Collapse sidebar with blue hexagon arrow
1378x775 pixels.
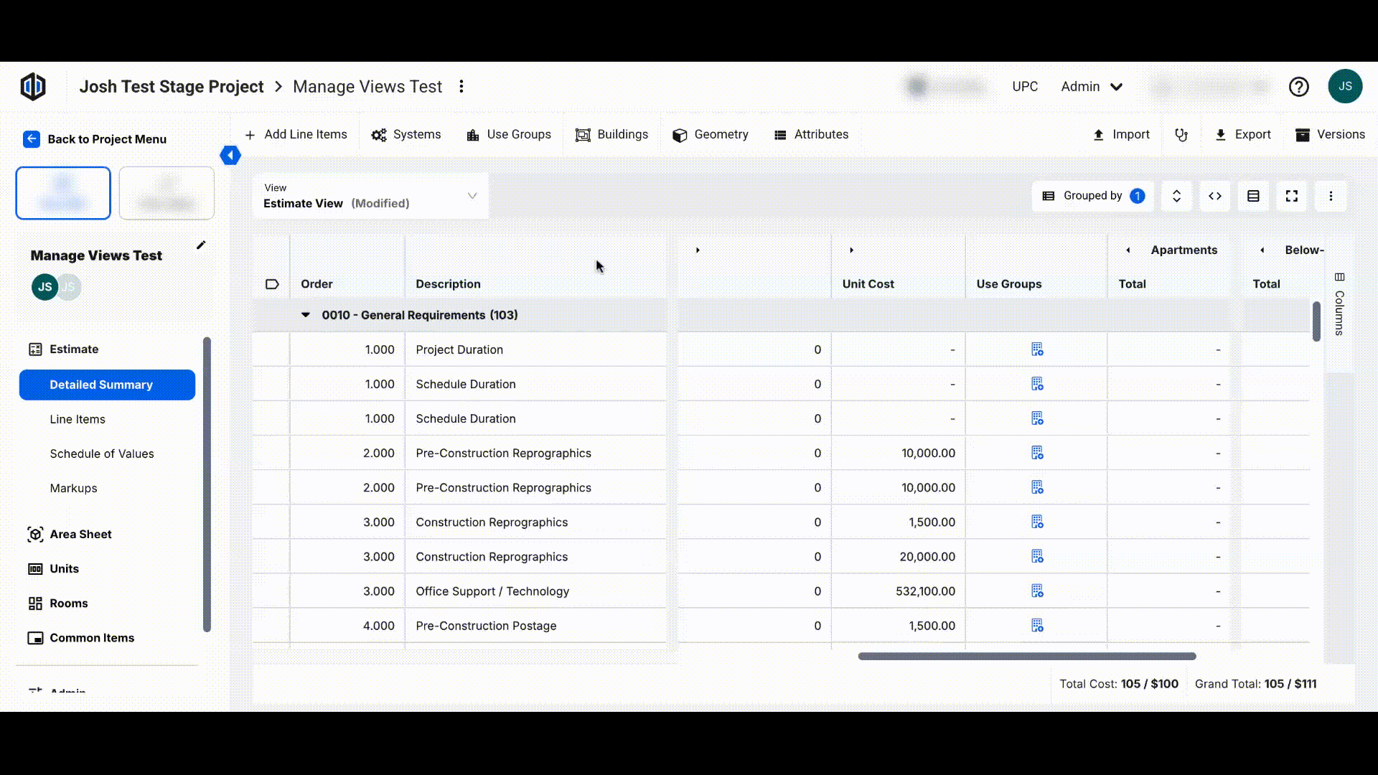point(230,155)
